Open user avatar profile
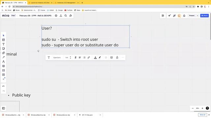The height and width of the screenshot is (118, 211). [x=179, y=16]
